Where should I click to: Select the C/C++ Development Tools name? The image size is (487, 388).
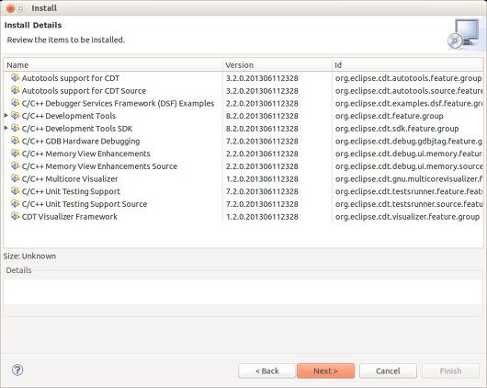69,116
